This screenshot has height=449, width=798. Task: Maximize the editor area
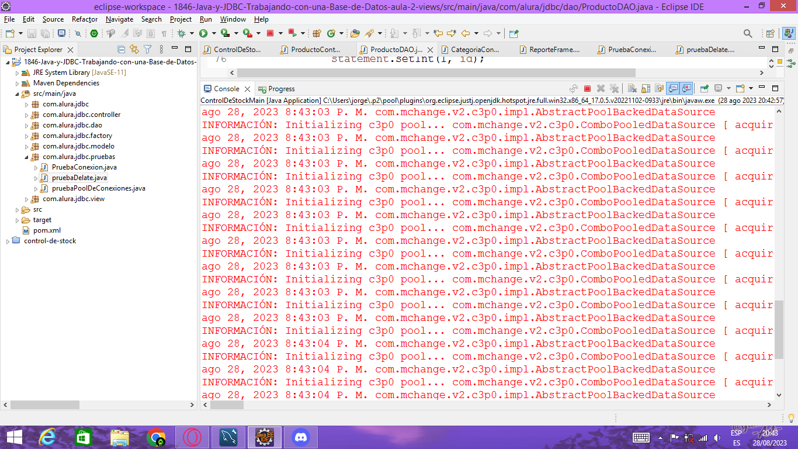coord(775,49)
